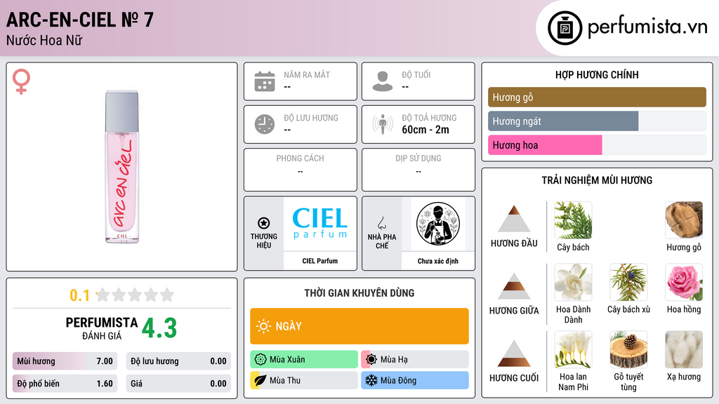Select the Mùa Thu season bar
The width and height of the screenshot is (719, 404).
304,380
